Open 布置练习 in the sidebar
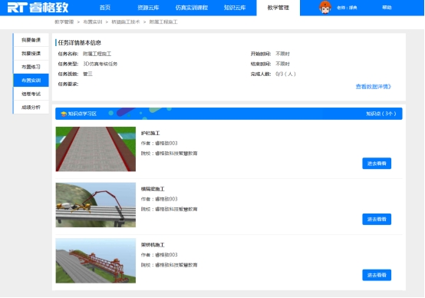The width and height of the screenshot is (425, 298). (x=31, y=67)
